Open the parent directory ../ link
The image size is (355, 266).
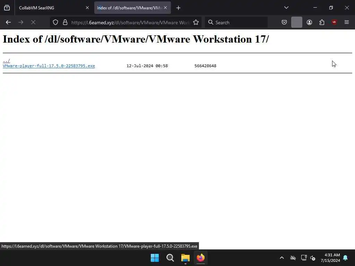[6, 61]
